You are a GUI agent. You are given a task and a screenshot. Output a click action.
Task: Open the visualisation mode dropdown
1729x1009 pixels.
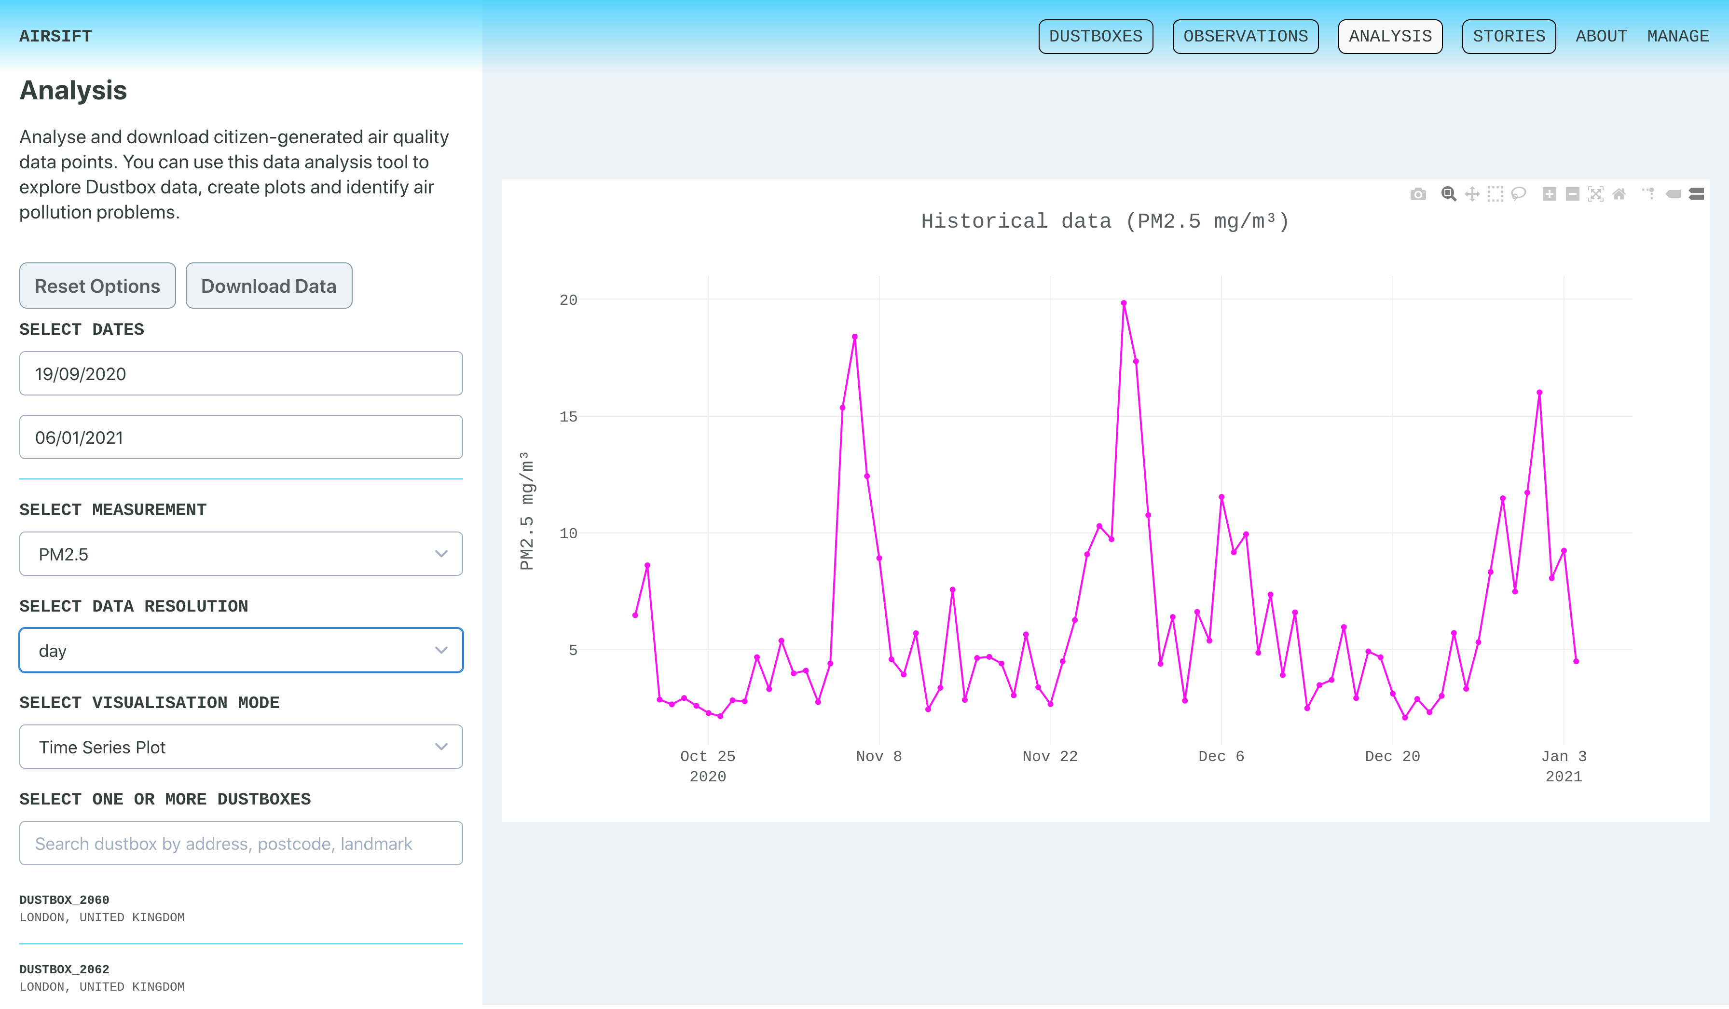tap(242, 747)
